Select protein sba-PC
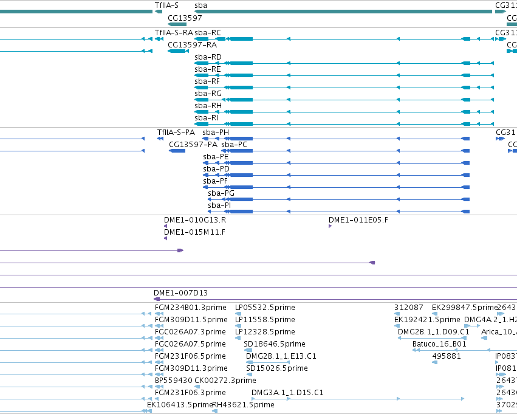The image size is (517, 414). tap(234, 145)
